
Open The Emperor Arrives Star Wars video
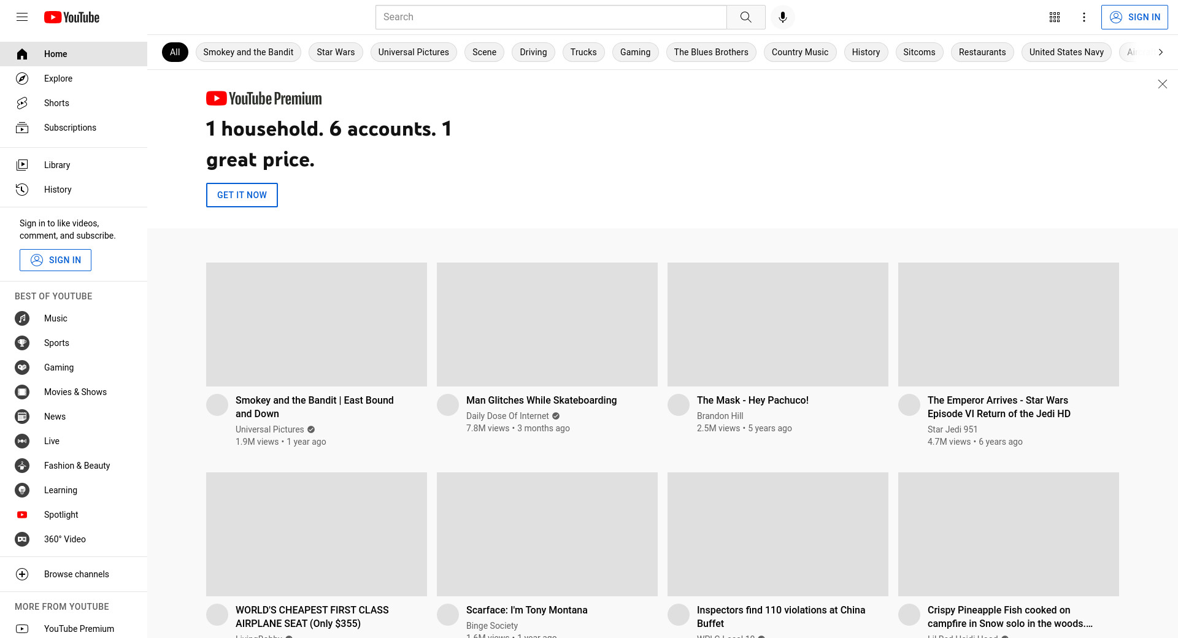pos(999,407)
